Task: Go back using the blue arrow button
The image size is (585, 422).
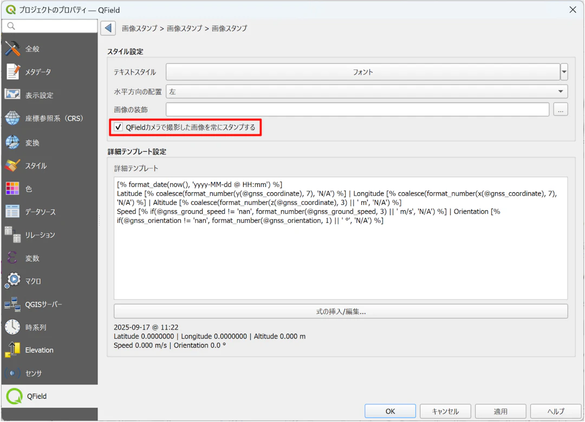Action: coord(108,28)
